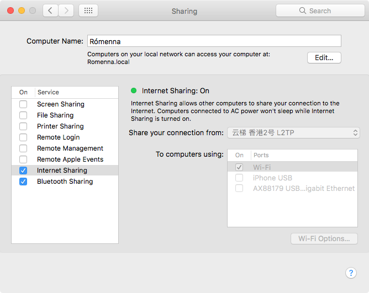Viewport: 369px width, 293px height.
Task: Uncheck the Internet Sharing checkbox
Action: pyautogui.click(x=23, y=171)
